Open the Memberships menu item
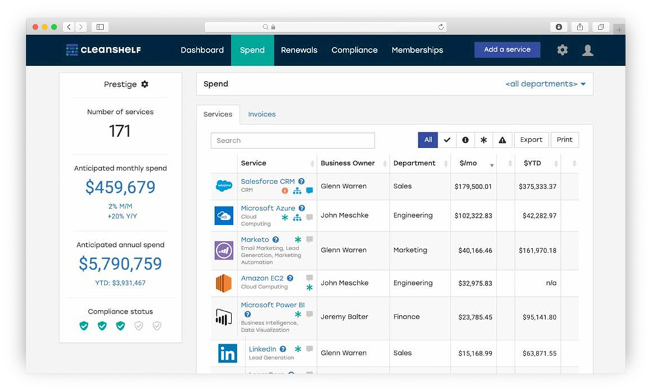 (x=418, y=50)
